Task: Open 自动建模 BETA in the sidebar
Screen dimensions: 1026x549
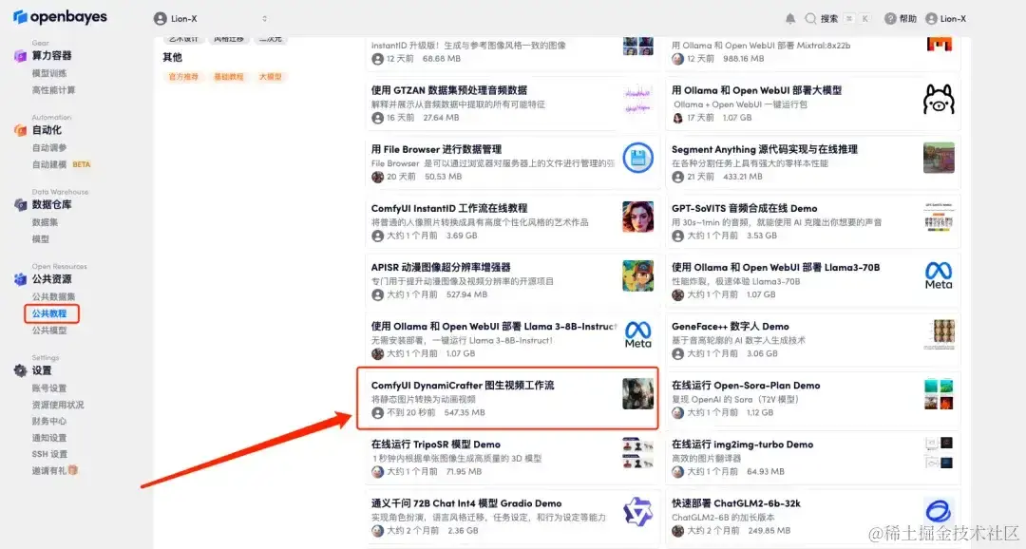Action: (x=62, y=165)
